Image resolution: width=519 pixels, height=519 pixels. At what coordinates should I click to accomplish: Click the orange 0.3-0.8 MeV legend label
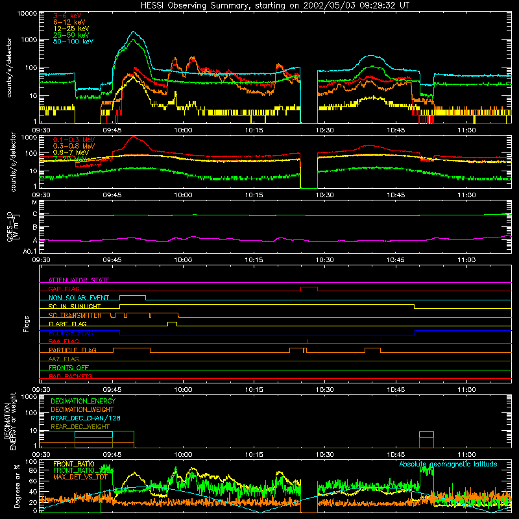tap(74, 146)
